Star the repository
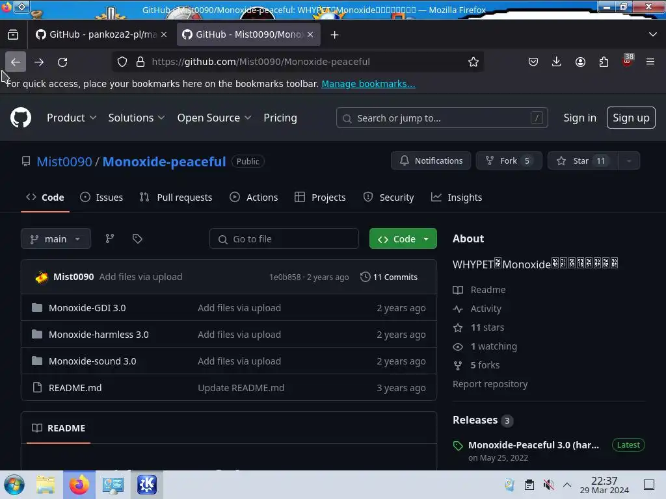The image size is (666, 499). pyautogui.click(x=583, y=161)
